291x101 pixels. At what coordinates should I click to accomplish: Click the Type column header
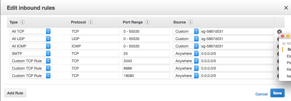pos(13,22)
